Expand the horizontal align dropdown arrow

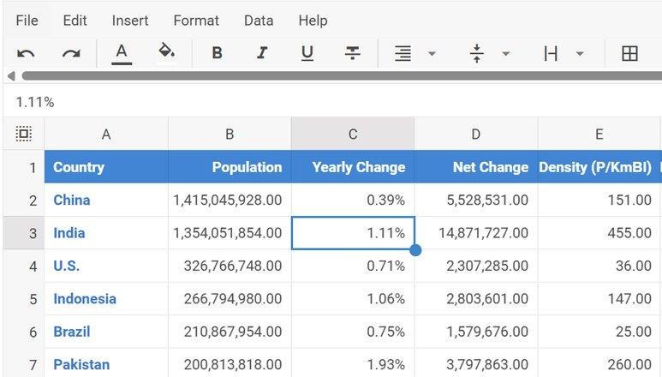432,54
